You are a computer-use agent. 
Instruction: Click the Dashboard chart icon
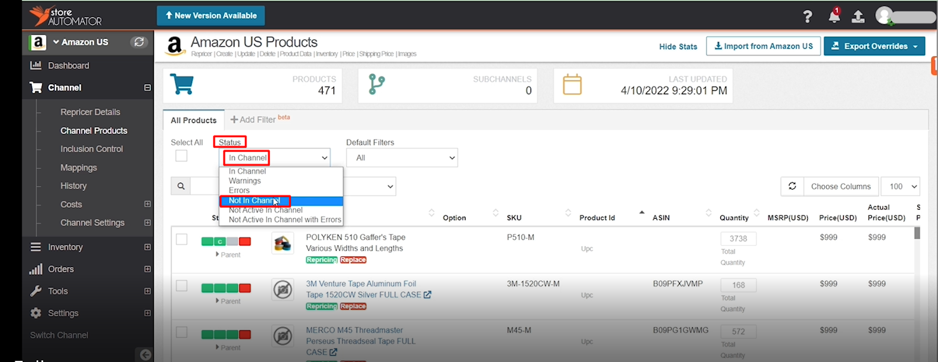[36, 66]
